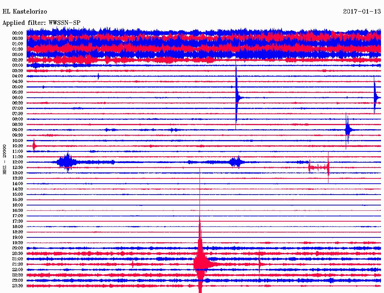Click the '18:00' time label

[x=18, y=227]
